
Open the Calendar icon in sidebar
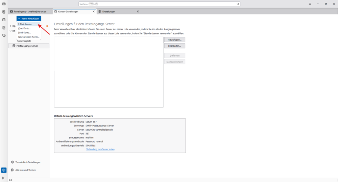click(4, 20)
